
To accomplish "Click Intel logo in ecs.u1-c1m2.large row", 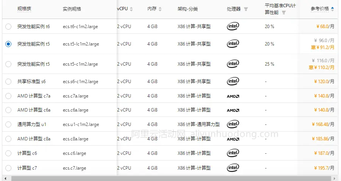I will pos(233,124).
